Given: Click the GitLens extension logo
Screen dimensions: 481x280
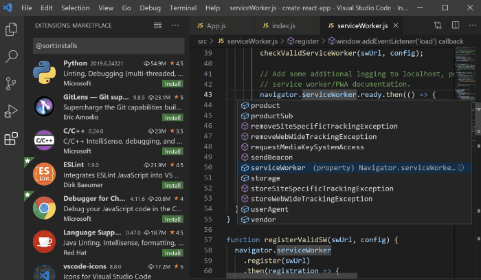Looking at the screenshot, I should pyautogui.click(x=45, y=106).
